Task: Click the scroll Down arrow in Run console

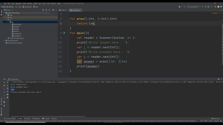Action: tap(8, 85)
